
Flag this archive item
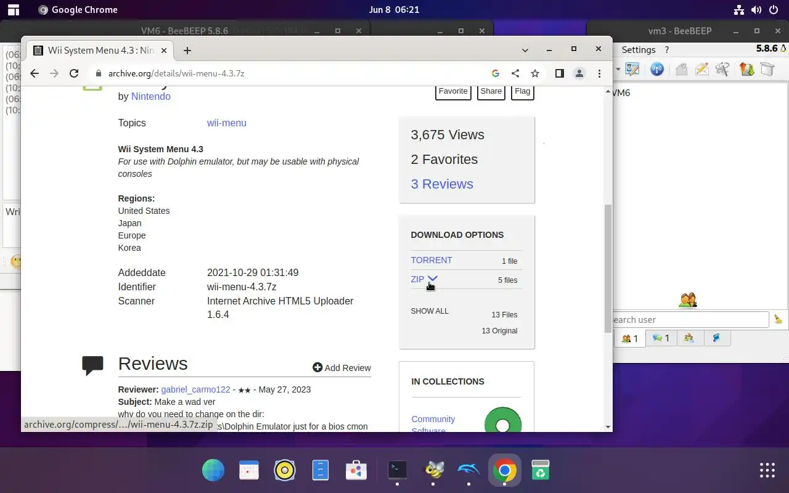(523, 91)
